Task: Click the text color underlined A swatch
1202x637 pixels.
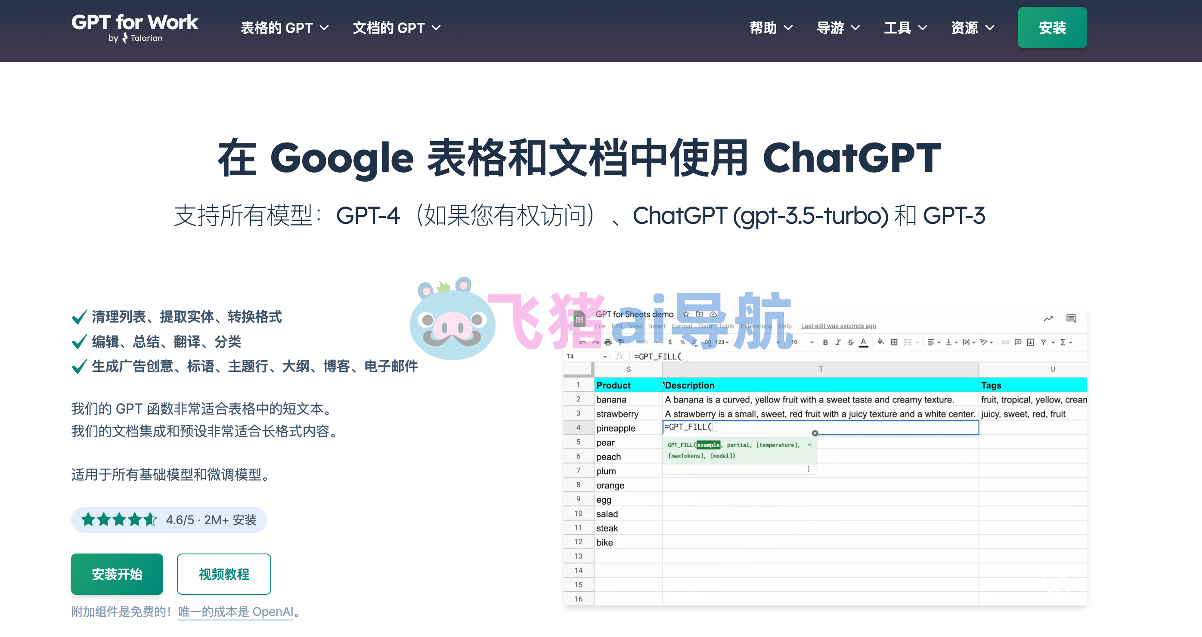Action: (x=863, y=342)
